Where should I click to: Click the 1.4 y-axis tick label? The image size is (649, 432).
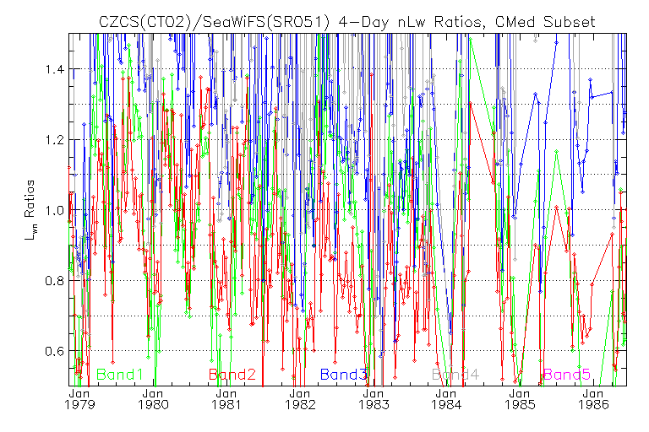pos(55,69)
